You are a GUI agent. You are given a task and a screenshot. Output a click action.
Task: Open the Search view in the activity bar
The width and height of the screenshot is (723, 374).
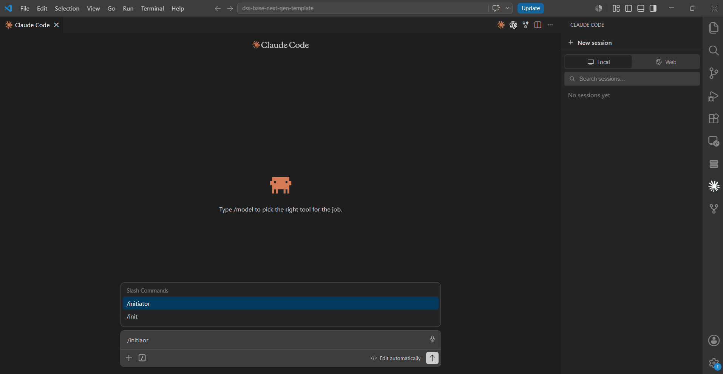[x=714, y=51]
